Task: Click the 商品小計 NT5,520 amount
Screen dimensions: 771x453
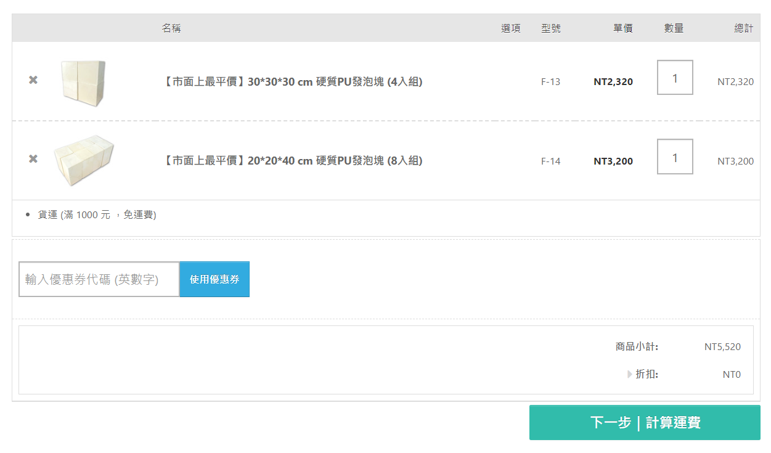Action: pos(722,347)
